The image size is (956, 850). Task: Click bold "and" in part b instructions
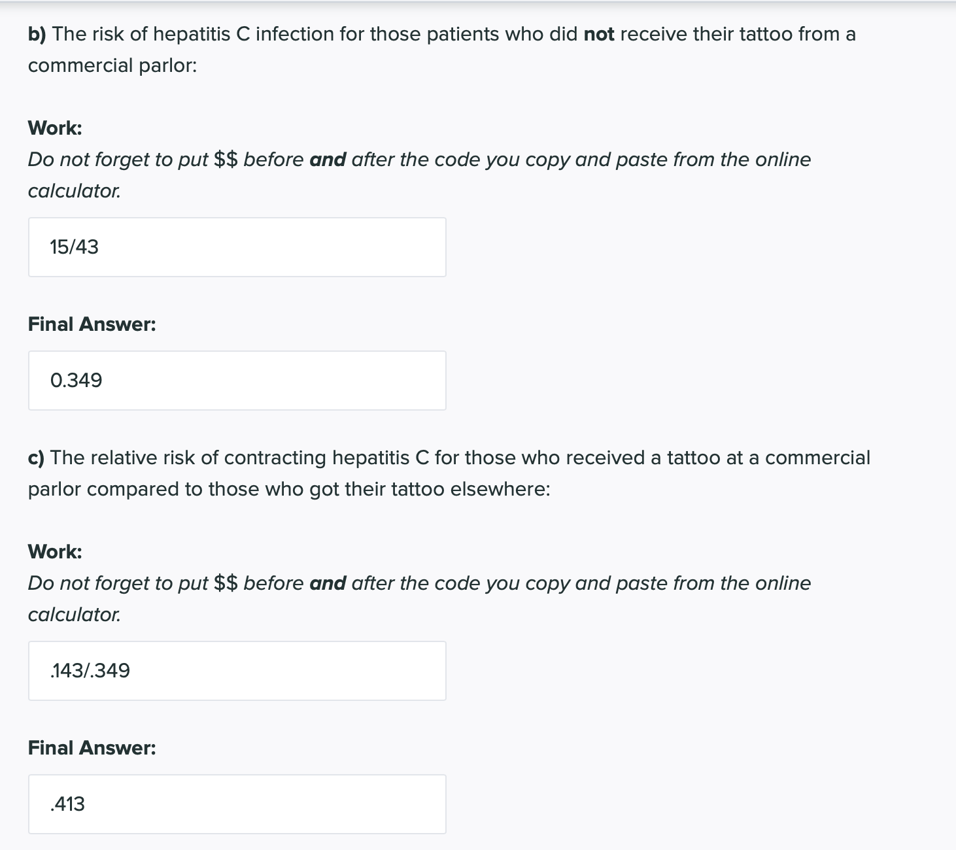pos(328,160)
